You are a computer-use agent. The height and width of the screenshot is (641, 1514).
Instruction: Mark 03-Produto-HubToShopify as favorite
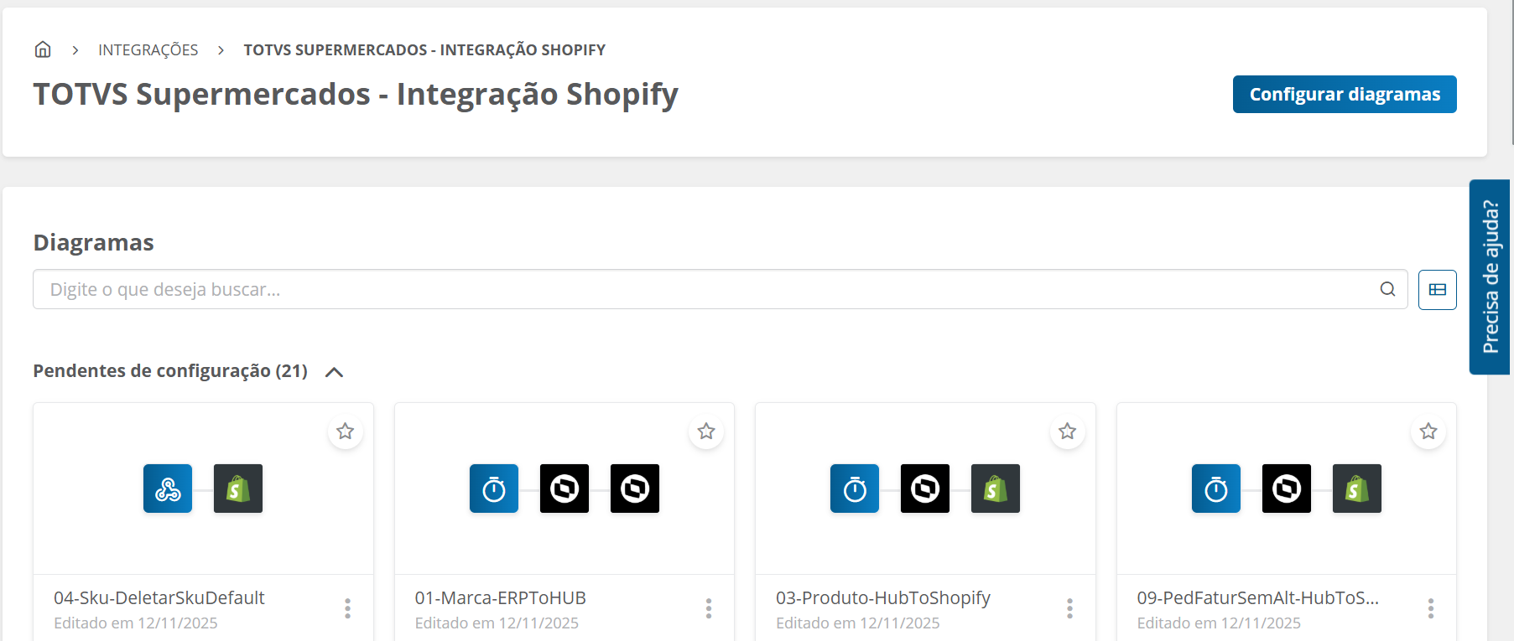click(x=1067, y=432)
